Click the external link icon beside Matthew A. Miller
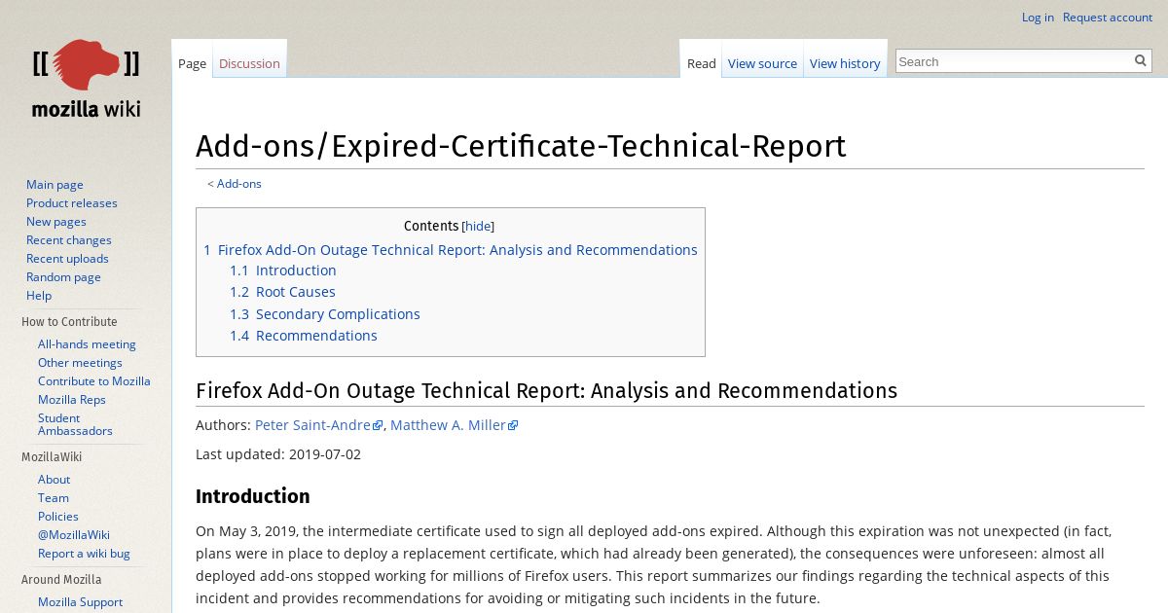The image size is (1168, 613). click(x=514, y=425)
